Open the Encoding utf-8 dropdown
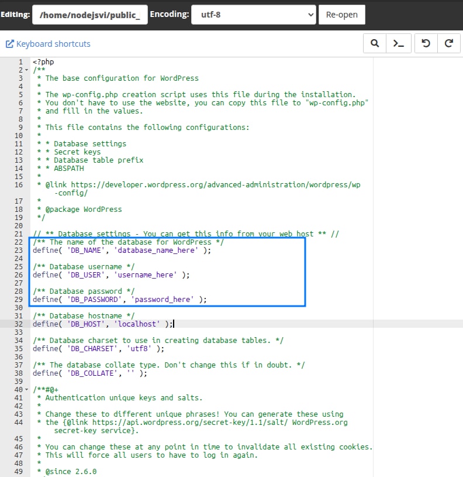The image size is (463, 477). (253, 15)
